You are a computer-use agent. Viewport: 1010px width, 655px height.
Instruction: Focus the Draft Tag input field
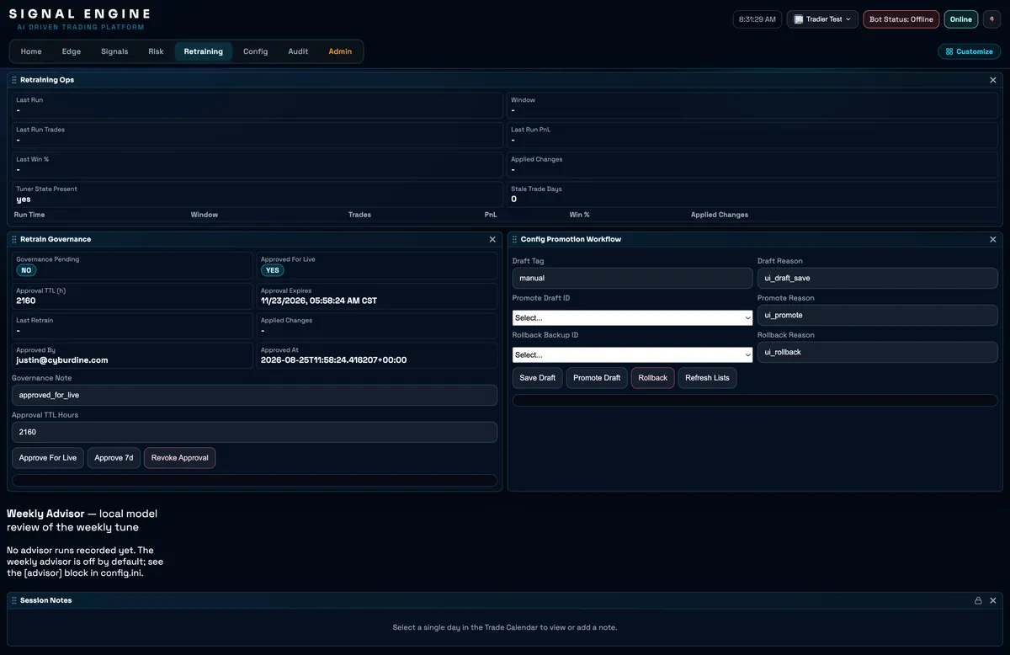pos(632,278)
